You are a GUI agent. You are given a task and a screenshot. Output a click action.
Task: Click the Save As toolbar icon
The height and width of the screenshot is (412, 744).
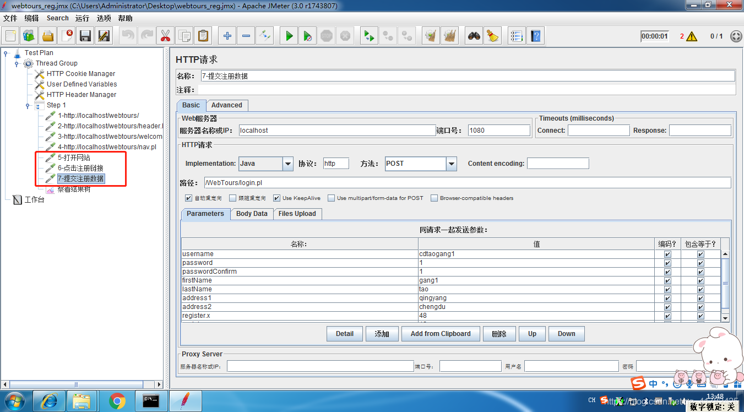104,36
